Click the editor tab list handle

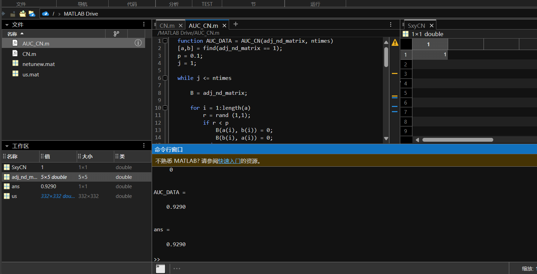[x=155, y=25]
